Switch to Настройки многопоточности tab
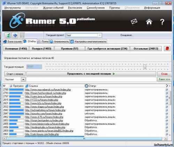Viewport: 174px width, 147px height. [88, 41]
